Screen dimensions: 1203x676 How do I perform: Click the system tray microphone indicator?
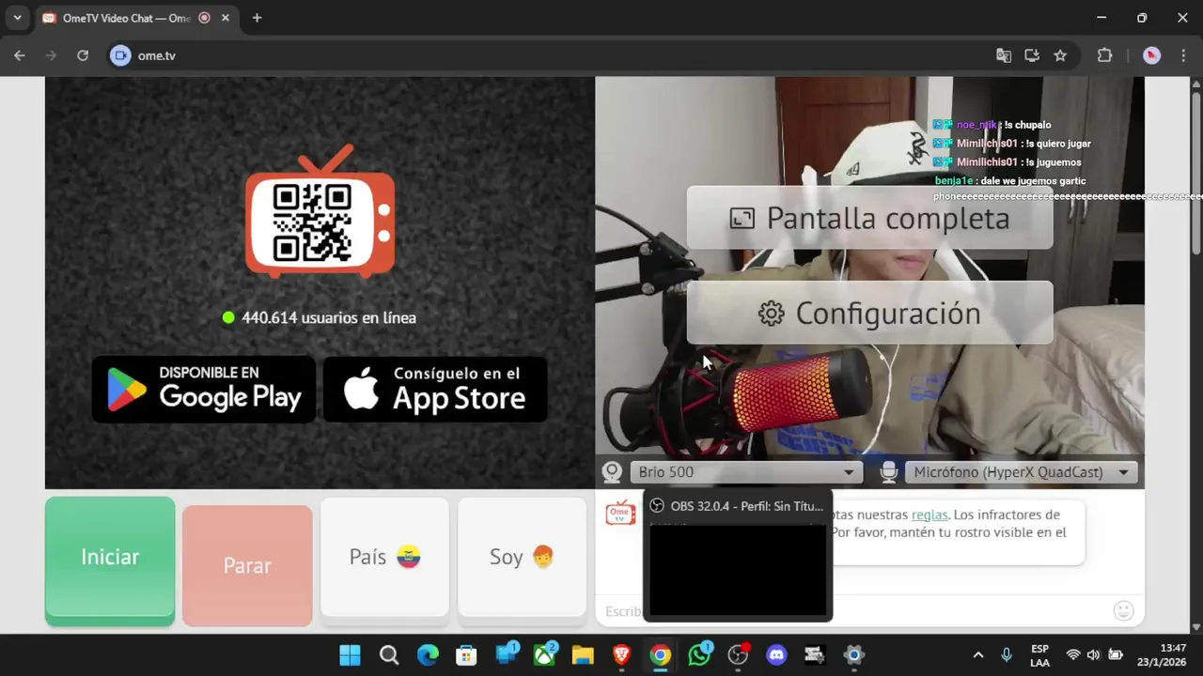1007,655
